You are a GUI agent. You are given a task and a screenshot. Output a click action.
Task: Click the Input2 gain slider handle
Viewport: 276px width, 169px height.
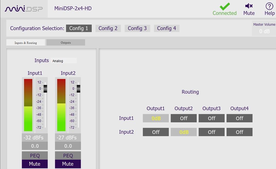(78, 89)
